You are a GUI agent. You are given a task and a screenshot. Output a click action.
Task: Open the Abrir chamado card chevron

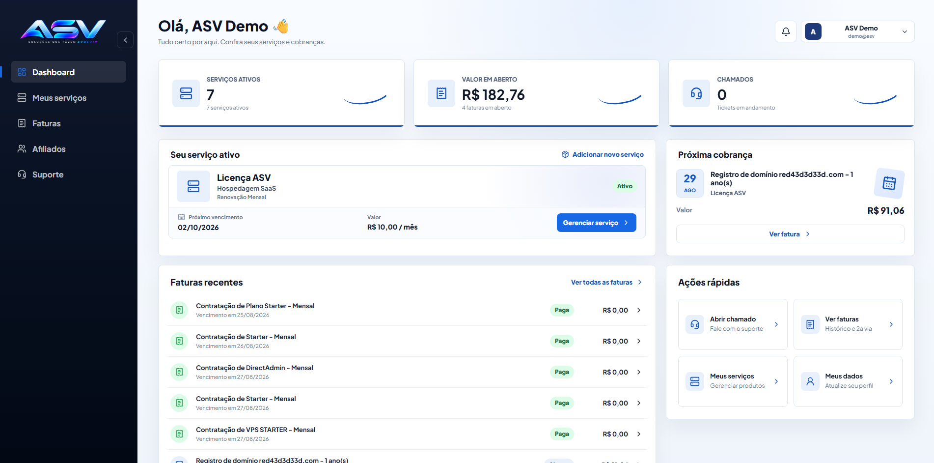pyautogui.click(x=776, y=324)
